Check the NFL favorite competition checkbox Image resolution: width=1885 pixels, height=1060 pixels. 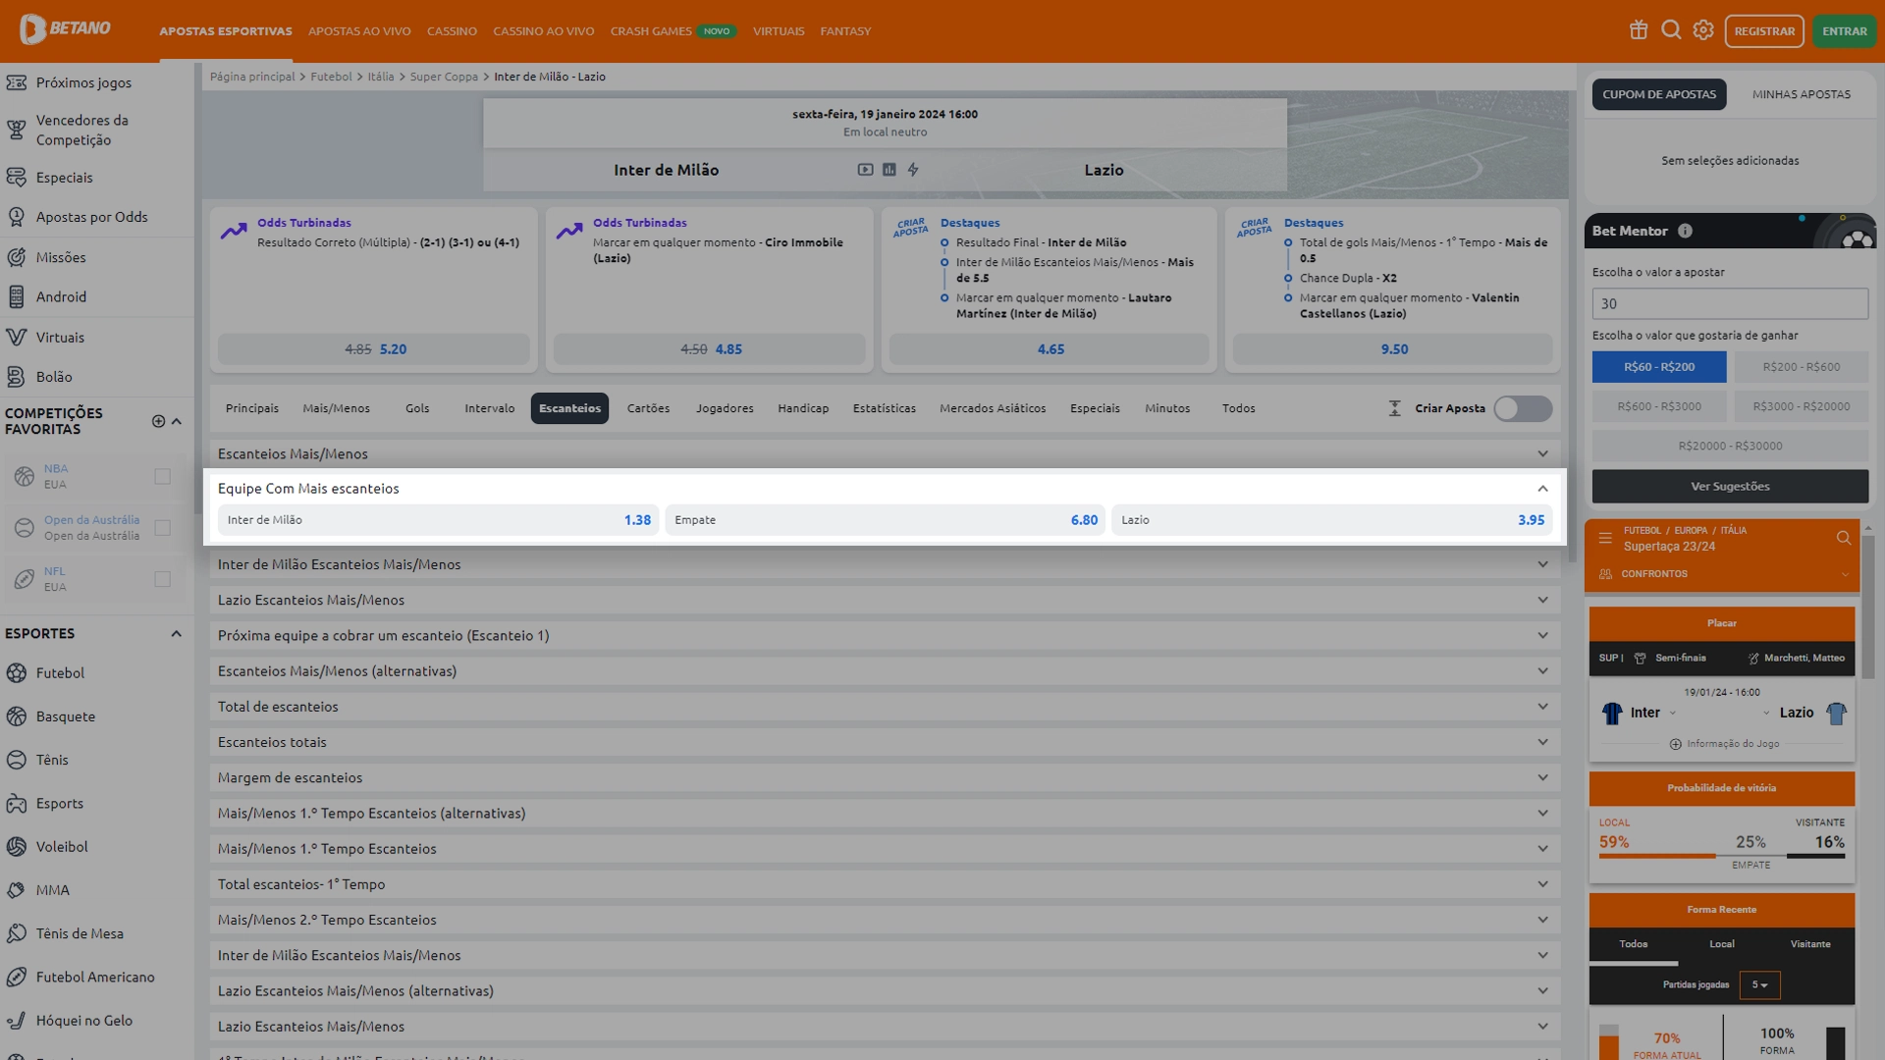pyautogui.click(x=163, y=579)
